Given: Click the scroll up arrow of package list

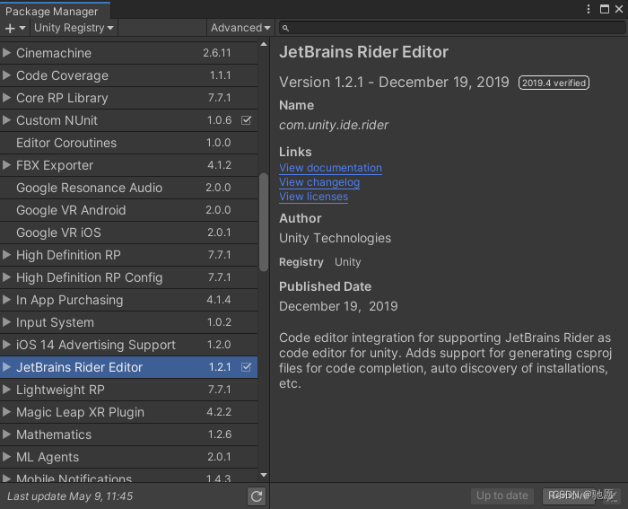Looking at the screenshot, I should 264,44.
